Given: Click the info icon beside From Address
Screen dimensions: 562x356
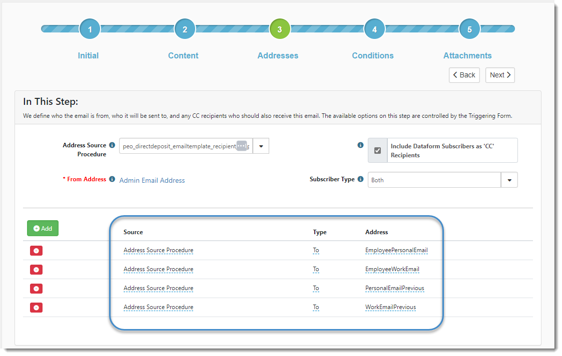Looking at the screenshot, I should [112, 179].
